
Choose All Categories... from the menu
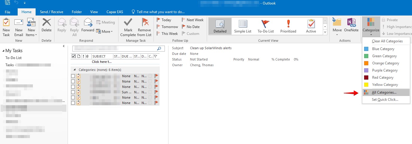coord(384,92)
